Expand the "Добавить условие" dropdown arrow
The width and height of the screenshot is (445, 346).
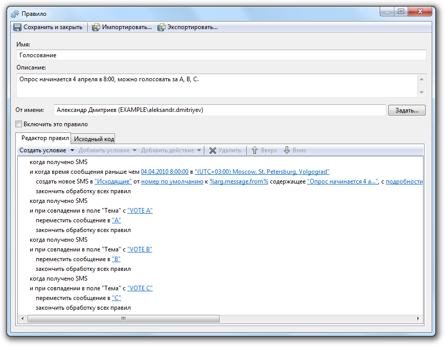pyautogui.click(x=134, y=150)
